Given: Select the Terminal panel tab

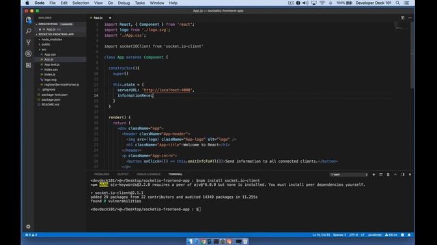Looking at the screenshot, I should (x=175, y=174).
